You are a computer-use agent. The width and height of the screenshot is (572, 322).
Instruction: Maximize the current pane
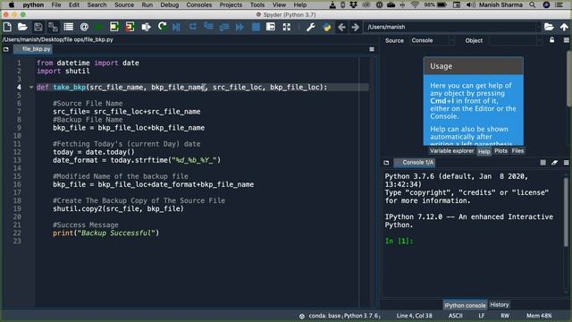click(x=271, y=27)
